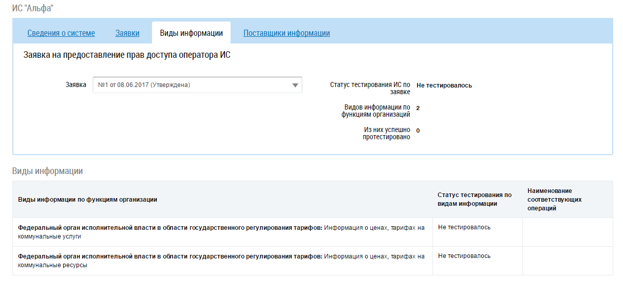This screenshot has height=281, width=623.
Task: Switch to the Заявки tab
Action: point(127,33)
